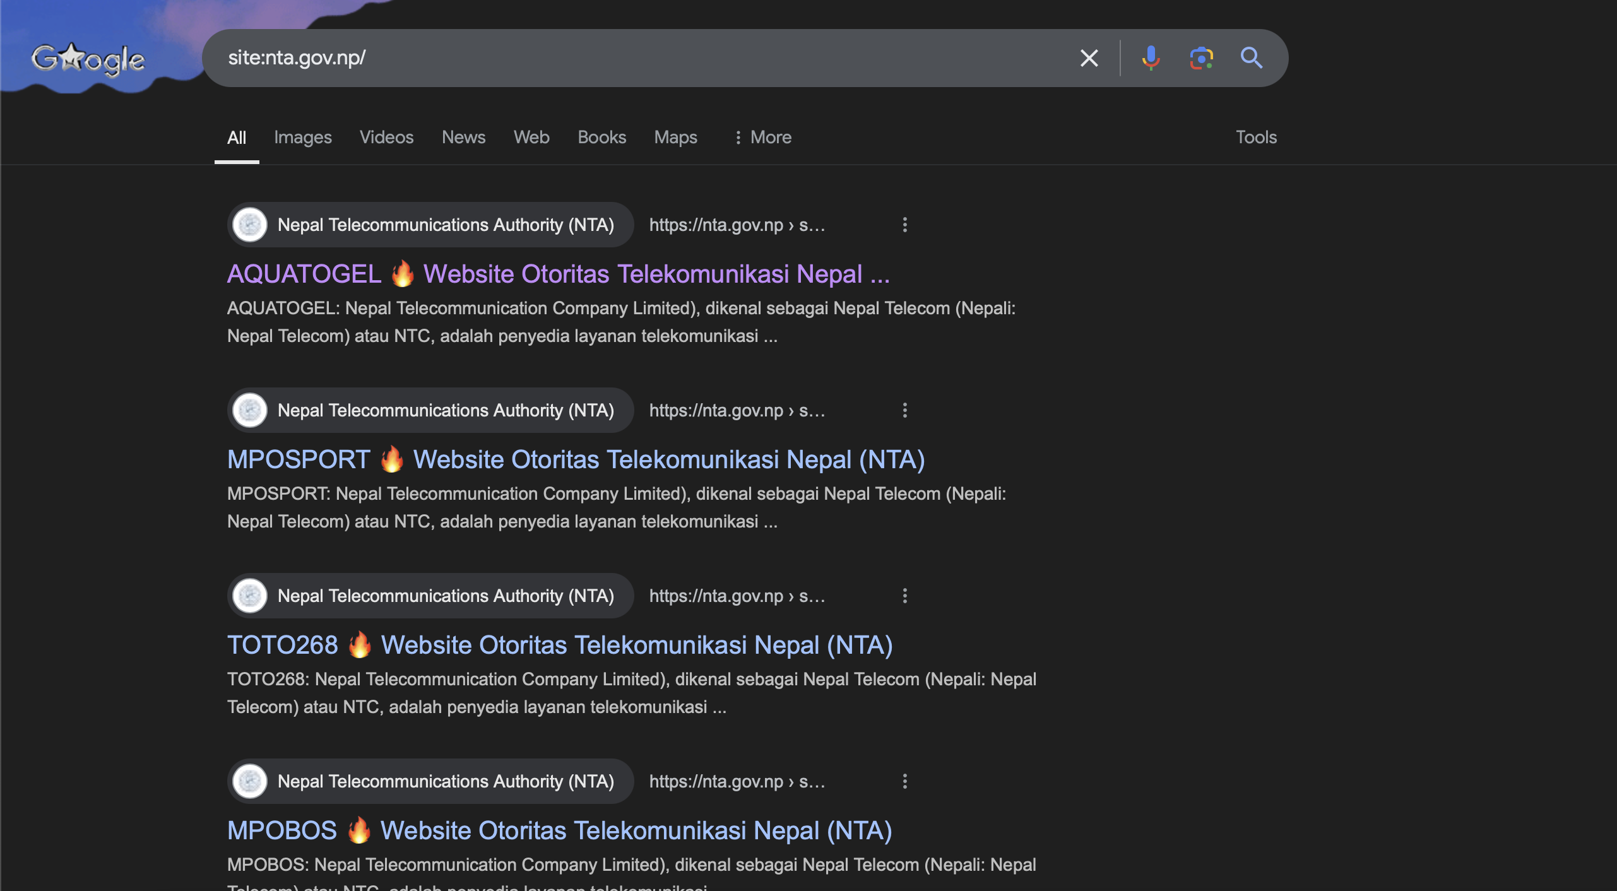Screen dimensions: 1617x891
Task: Open three-dot menu for TOTO268 result
Action: pos(905,596)
